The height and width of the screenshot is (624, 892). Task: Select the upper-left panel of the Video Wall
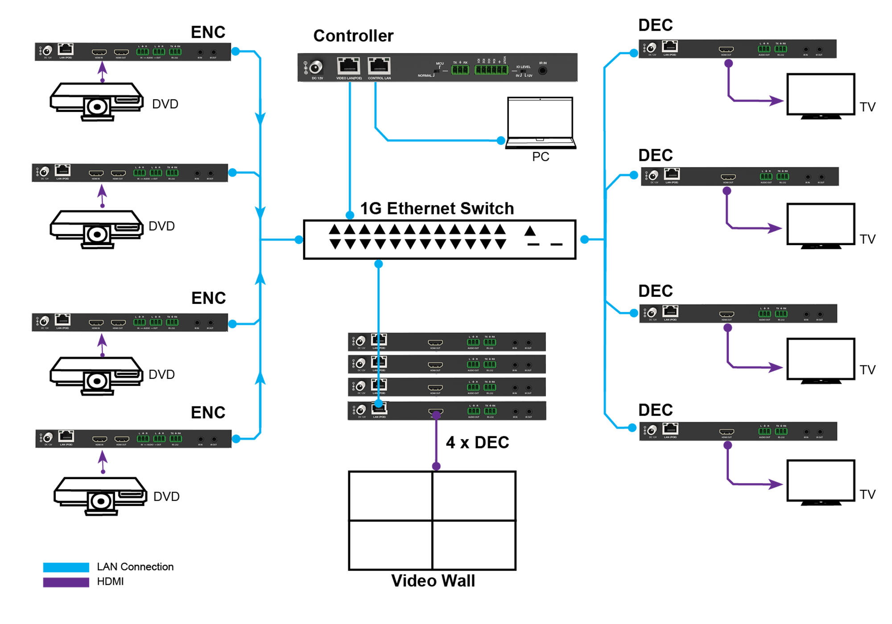(x=390, y=496)
